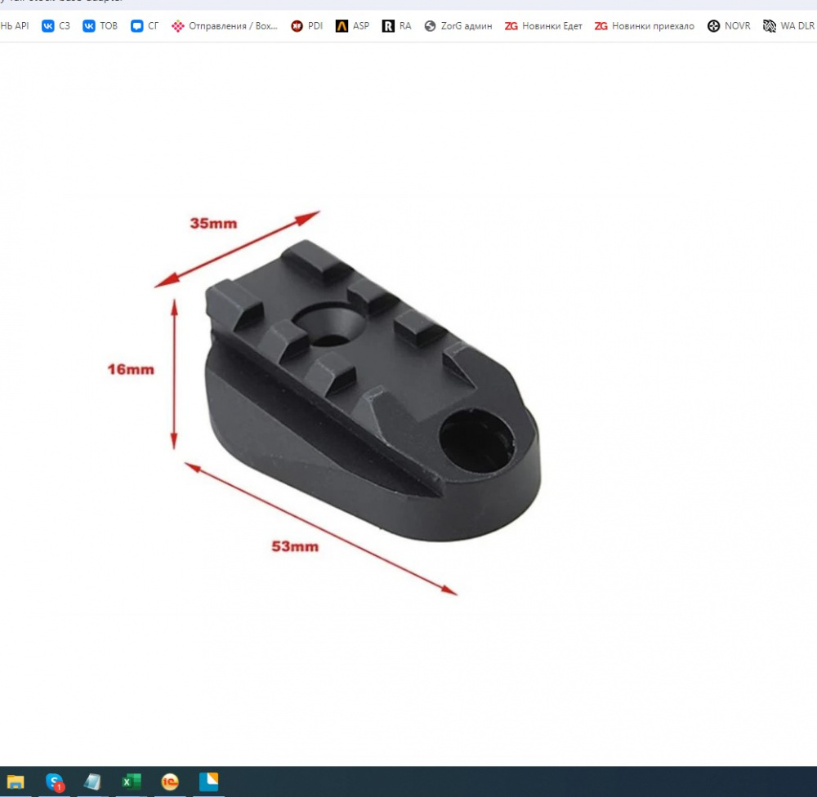Open the VK "СЗ" bookmark
The width and height of the screenshot is (817, 797).
pos(56,26)
